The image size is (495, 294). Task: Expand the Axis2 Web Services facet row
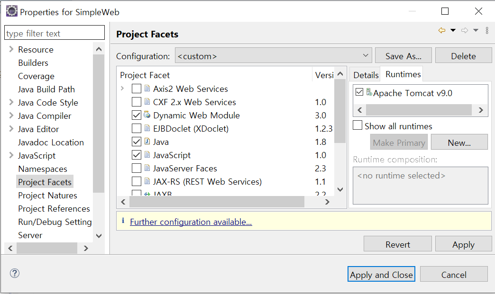[x=122, y=88]
